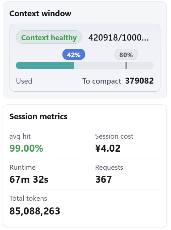Click the Runtime label
Viewport: 171px width, 230px height.
click(23, 167)
